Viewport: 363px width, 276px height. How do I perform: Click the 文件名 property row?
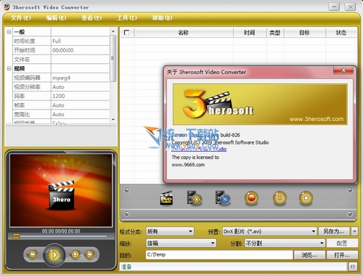(x=61, y=60)
